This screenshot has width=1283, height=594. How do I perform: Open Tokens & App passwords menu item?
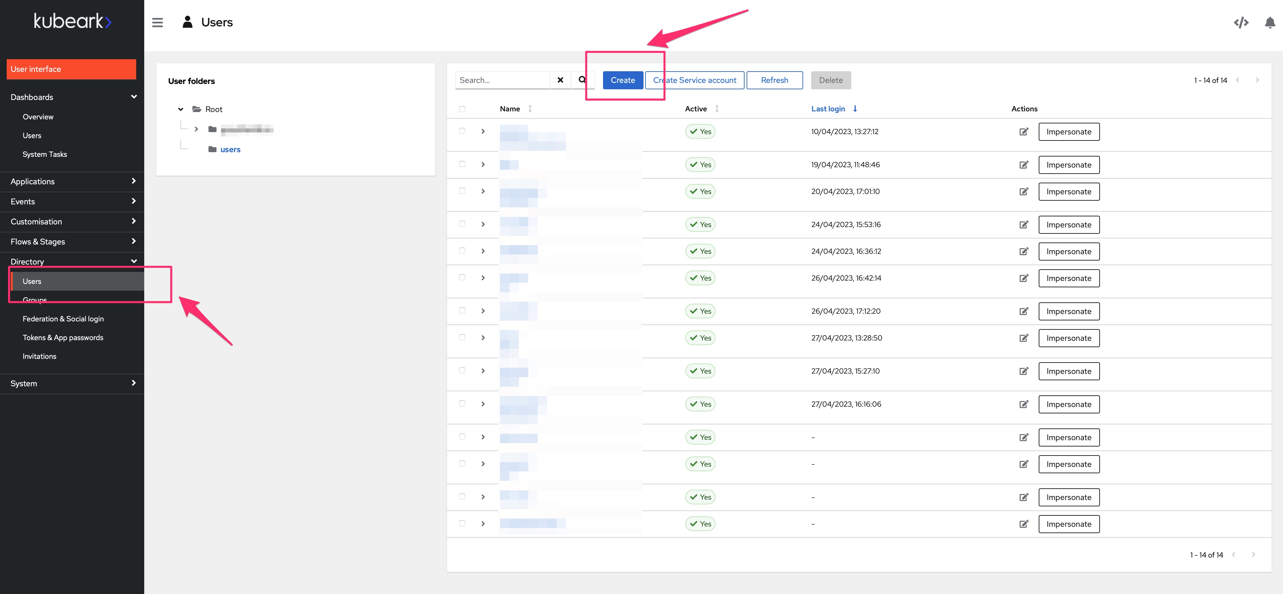click(63, 337)
